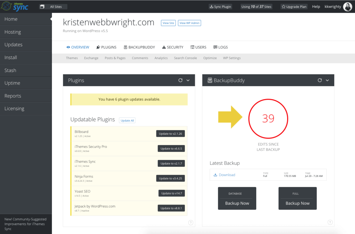Click the Upgrade Plan button
Image resolution: width=355 pixels, height=234 pixels.
(294, 7)
